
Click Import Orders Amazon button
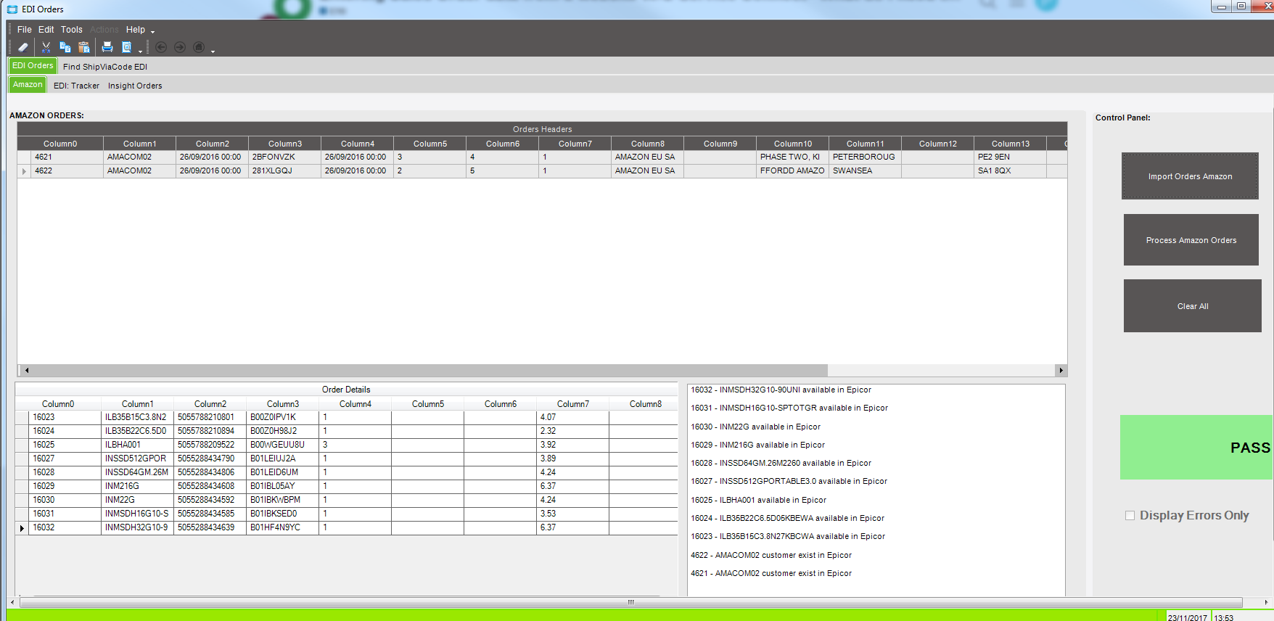[x=1190, y=176]
